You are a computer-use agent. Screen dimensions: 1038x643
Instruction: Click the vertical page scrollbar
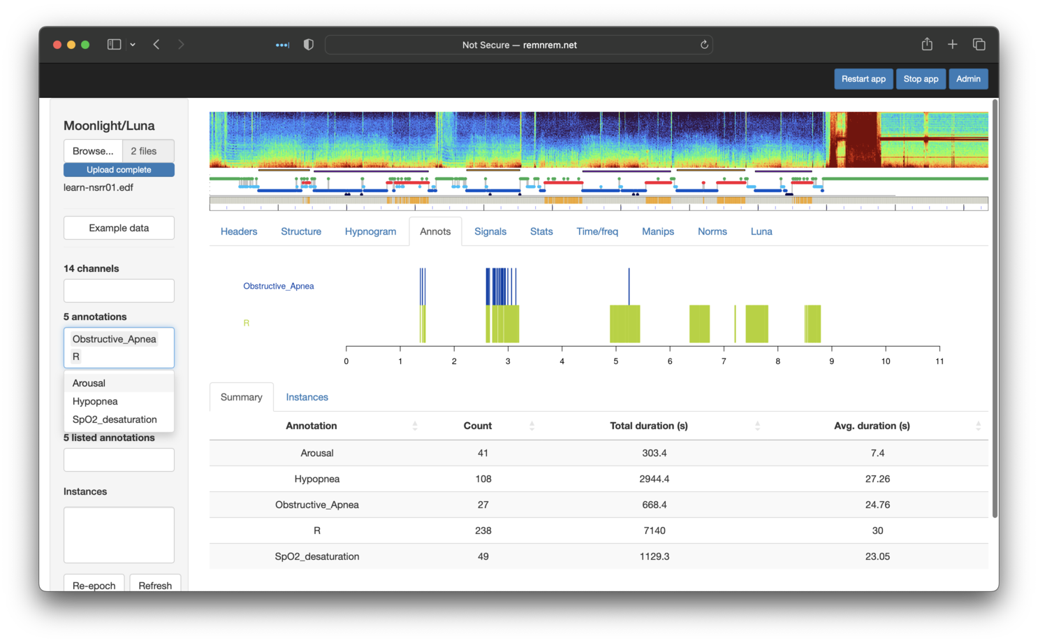point(995,308)
